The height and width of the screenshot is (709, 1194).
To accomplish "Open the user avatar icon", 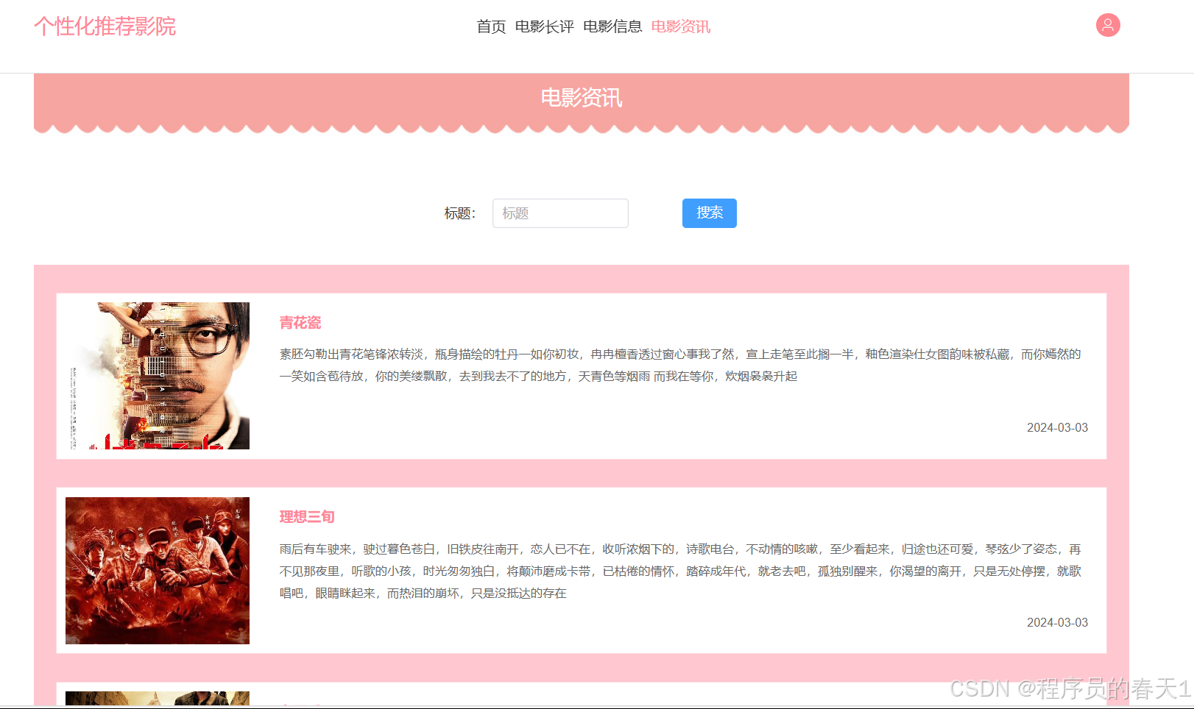I will pos(1108,25).
